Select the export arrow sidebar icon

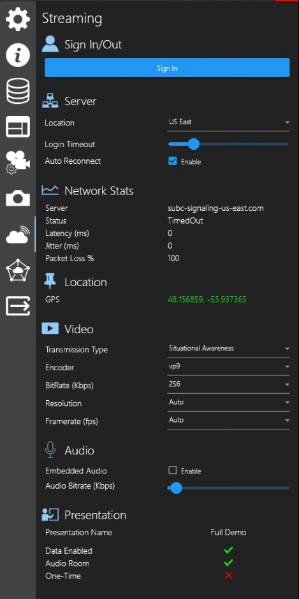18,307
